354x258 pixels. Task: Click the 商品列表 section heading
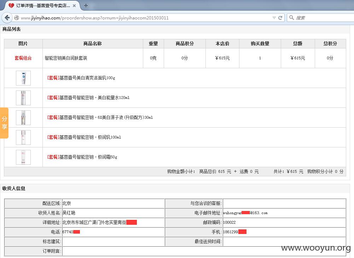pos(12,29)
